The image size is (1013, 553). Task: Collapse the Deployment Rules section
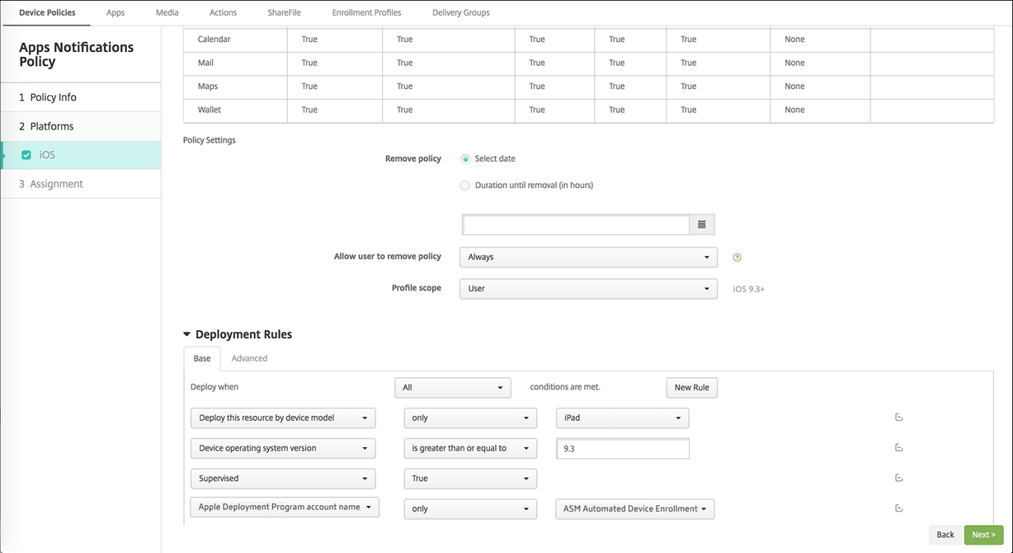tap(187, 335)
